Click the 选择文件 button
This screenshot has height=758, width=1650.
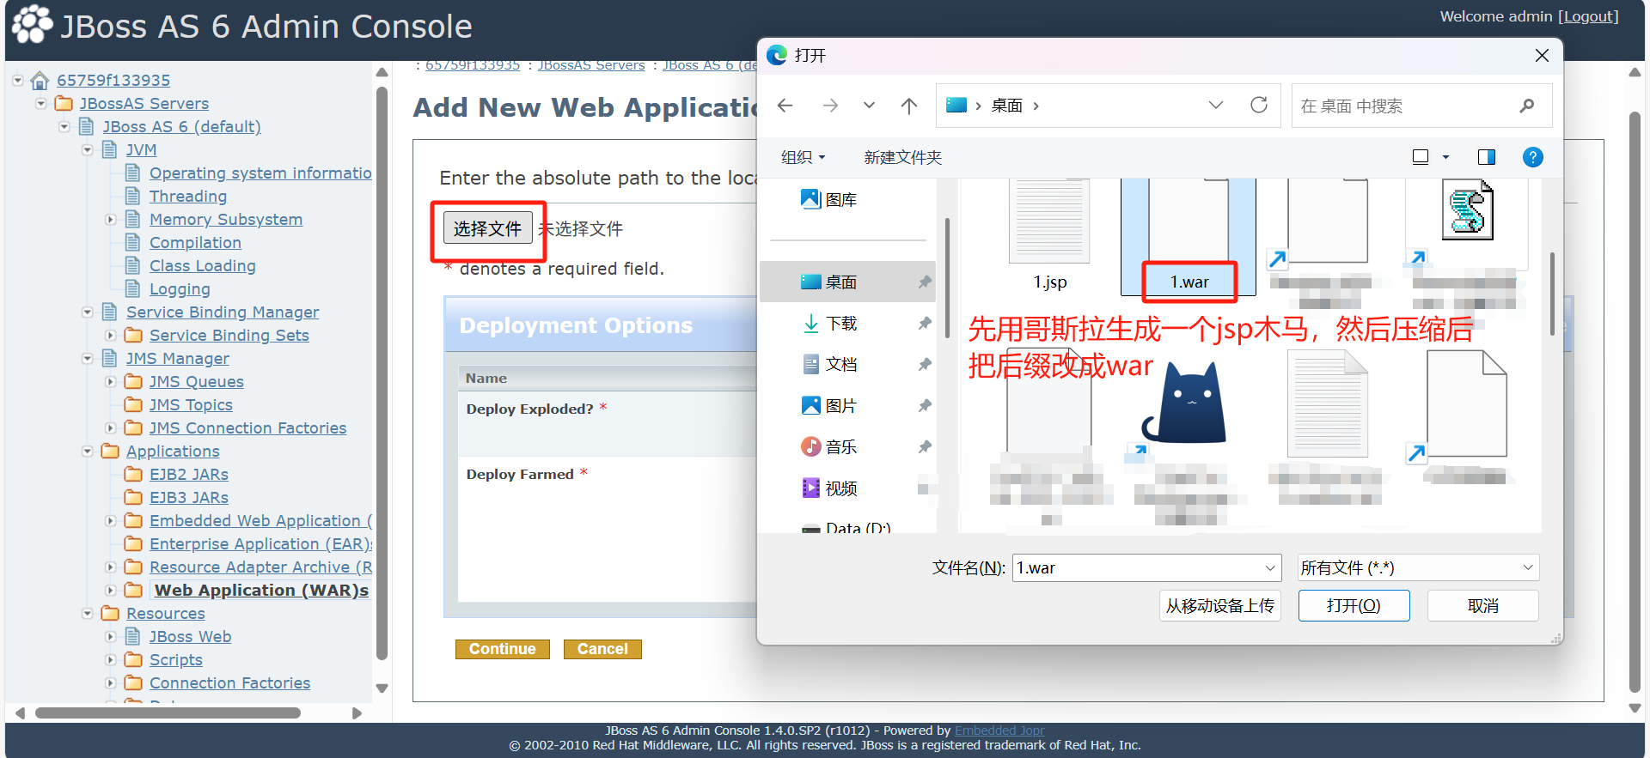487,228
